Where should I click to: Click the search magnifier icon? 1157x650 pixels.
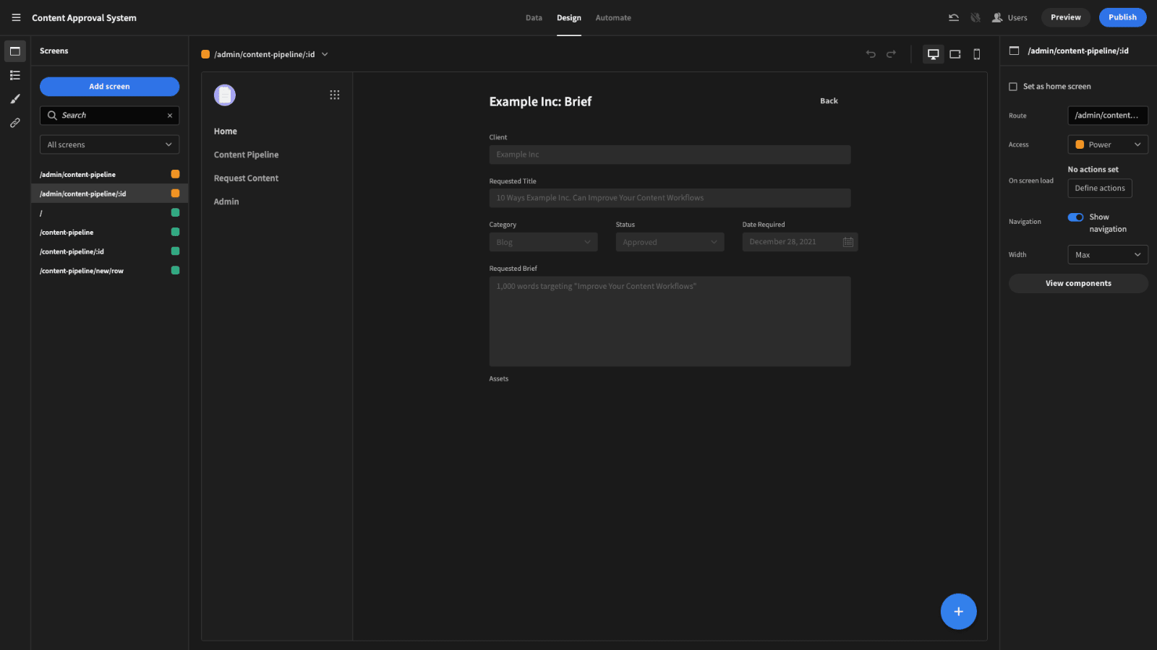click(52, 116)
